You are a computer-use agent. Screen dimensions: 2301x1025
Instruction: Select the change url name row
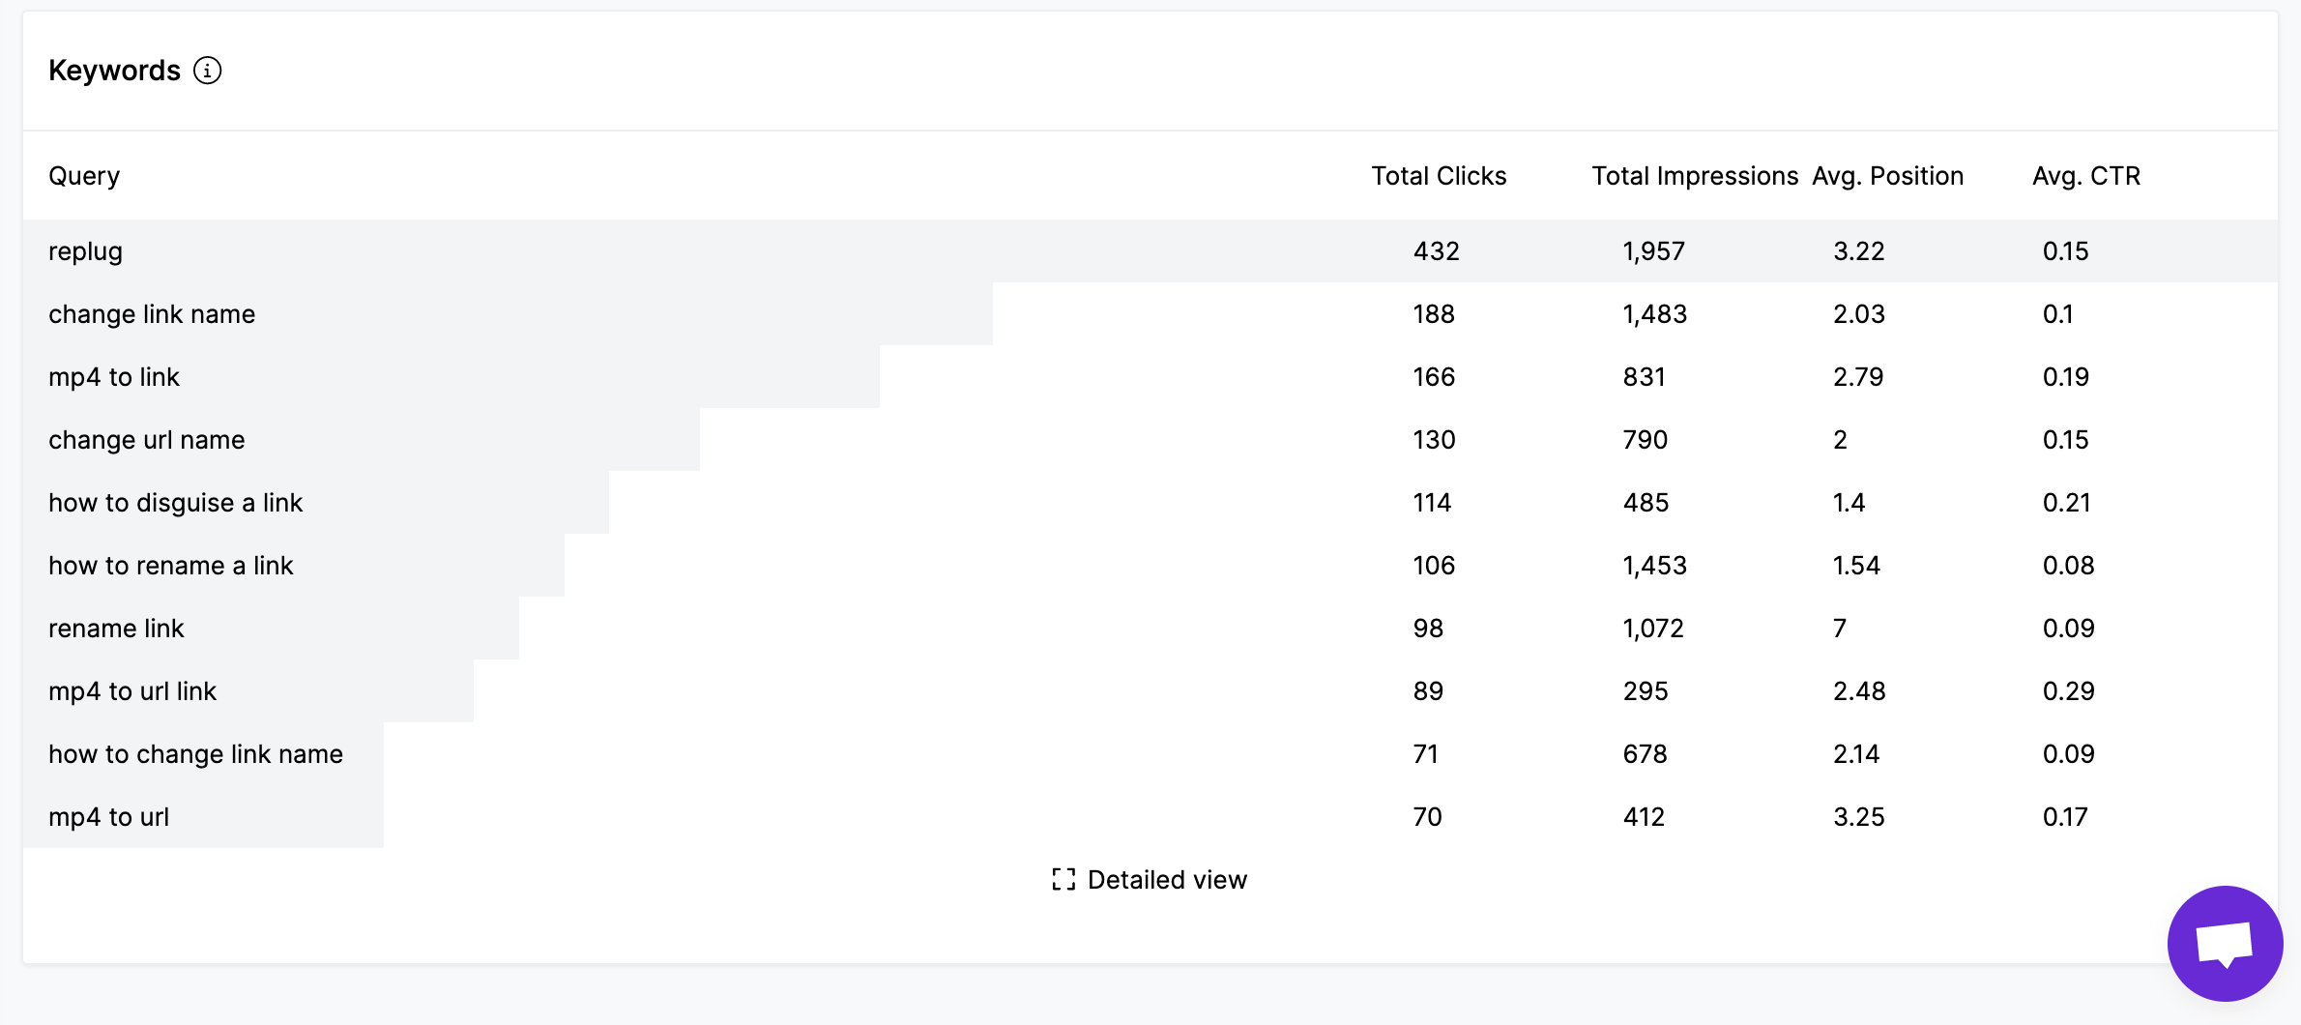147,439
